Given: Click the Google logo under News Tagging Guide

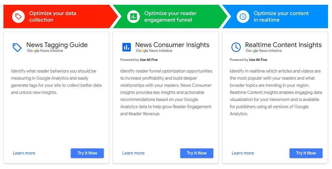Looking at the screenshot, I should pyautogui.click(x=33, y=51).
